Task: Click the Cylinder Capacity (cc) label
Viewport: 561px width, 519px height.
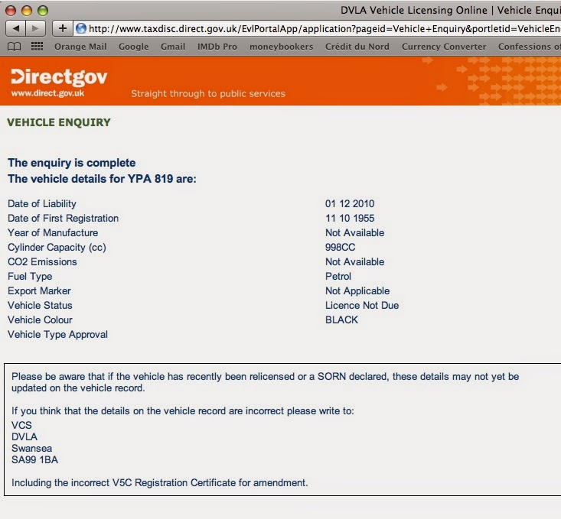Action: coord(57,248)
